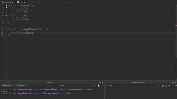The width and height of the screenshot is (177, 99).
Task: Open the All Messages dropdown
Action: click(7, 86)
